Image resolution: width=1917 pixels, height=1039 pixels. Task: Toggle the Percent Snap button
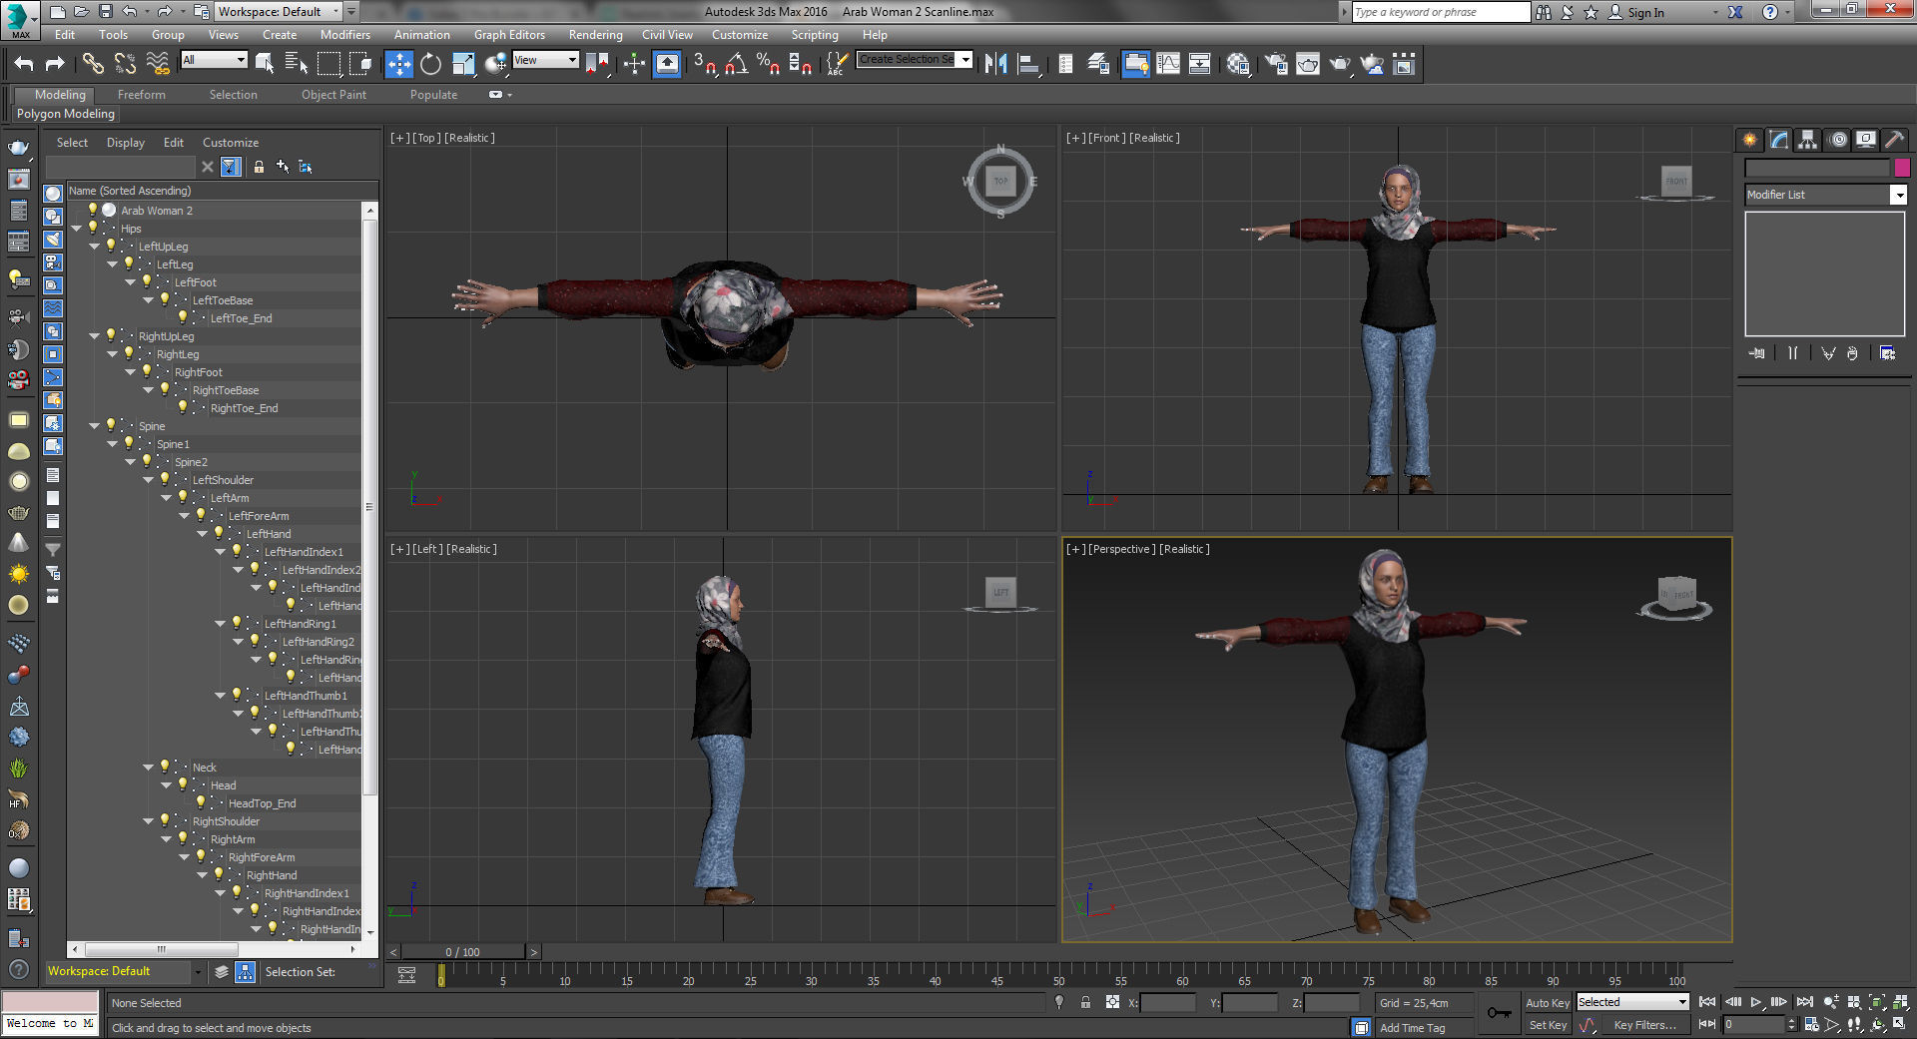(769, 64)
